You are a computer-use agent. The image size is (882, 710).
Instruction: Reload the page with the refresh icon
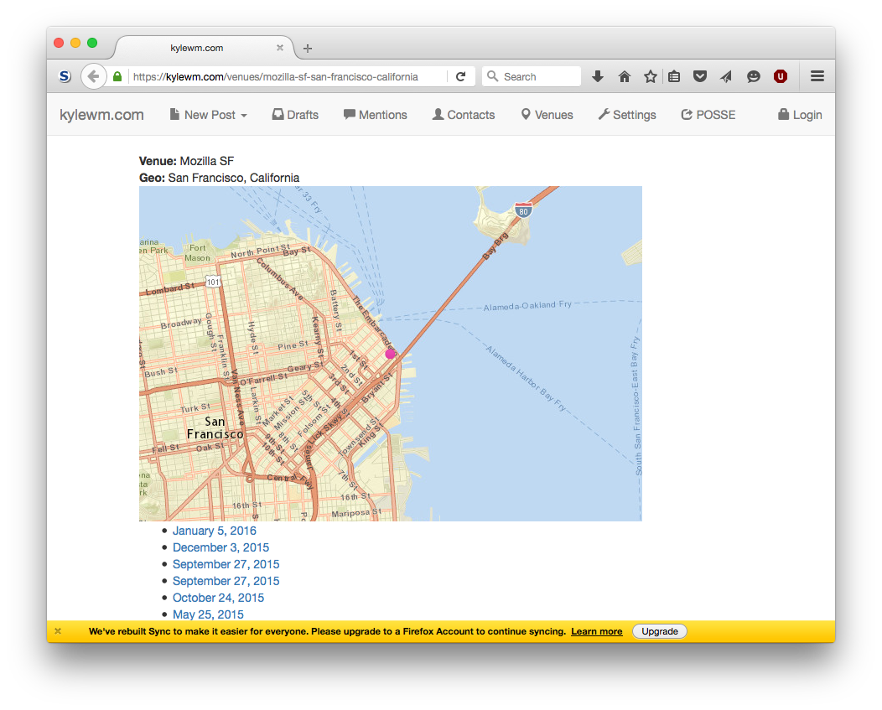click(x=460, y=76)
